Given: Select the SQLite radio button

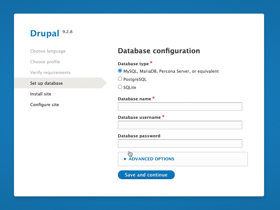Looking at the screenshot, I should pos(120,87).
